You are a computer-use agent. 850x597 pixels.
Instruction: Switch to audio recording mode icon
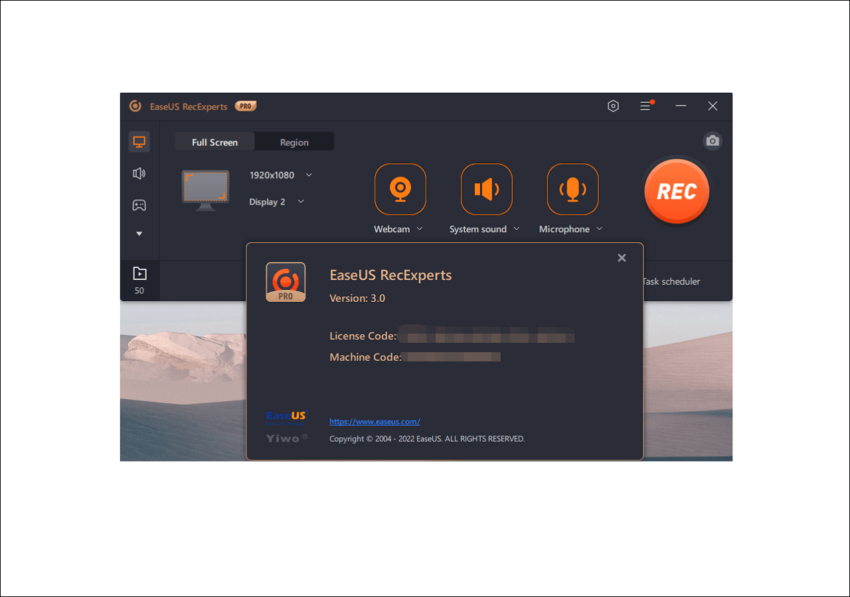point(139,173)
